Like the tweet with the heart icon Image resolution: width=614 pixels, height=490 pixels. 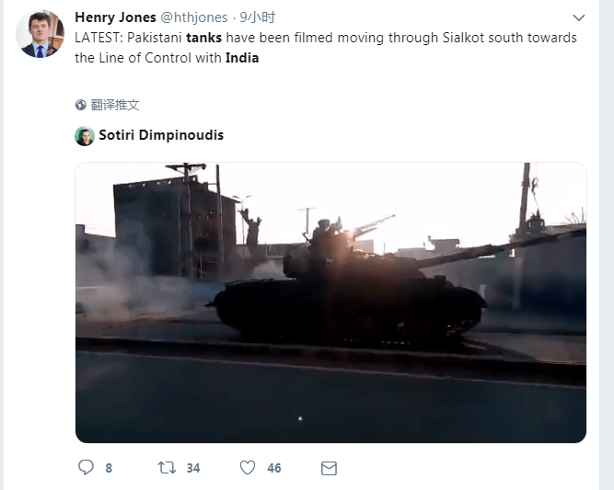point(247,468)
